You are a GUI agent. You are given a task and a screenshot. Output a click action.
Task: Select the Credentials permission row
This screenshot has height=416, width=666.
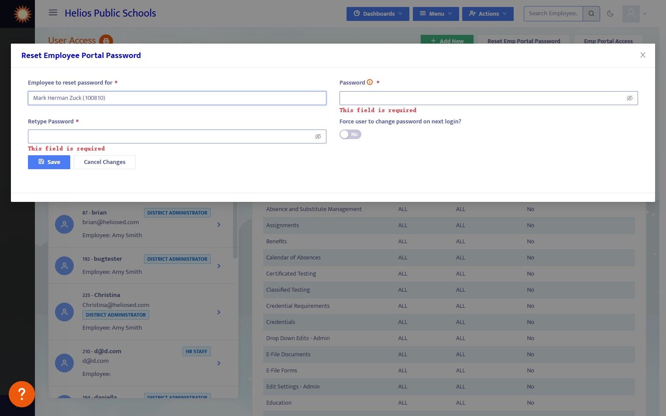tap(449, 322)
